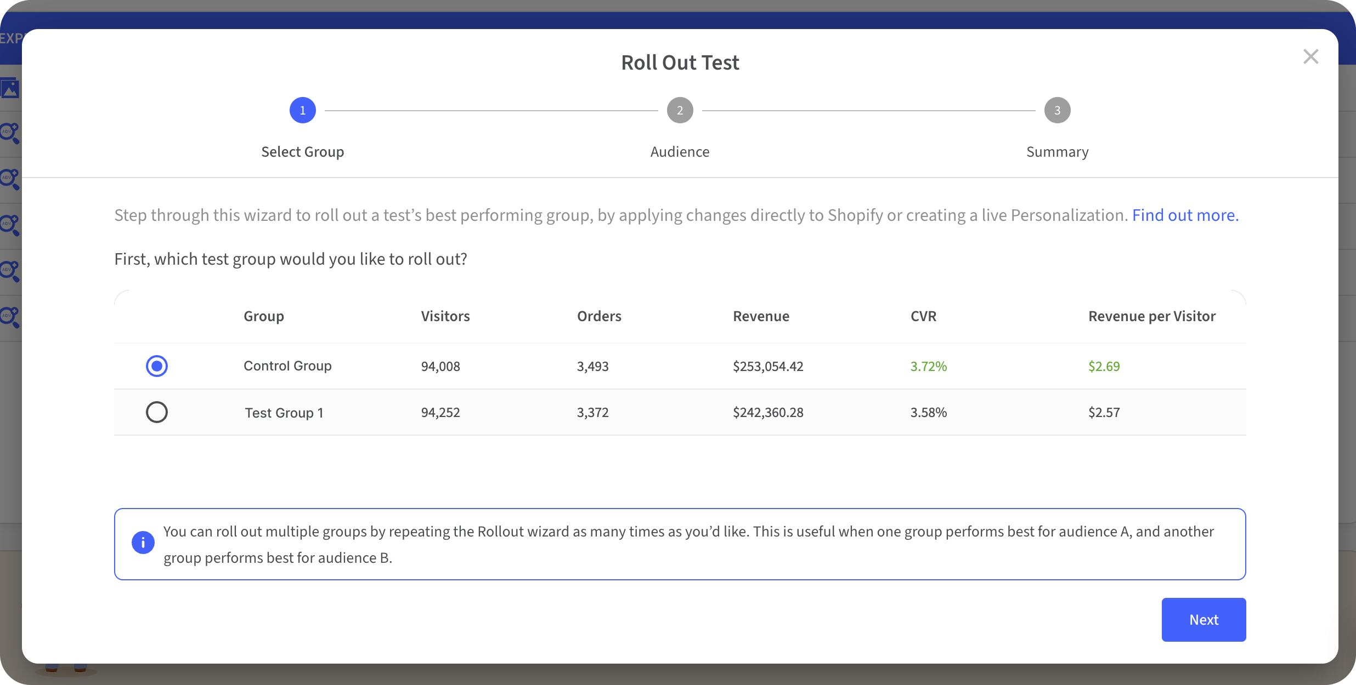Click the Summary step label
The height and width of the screenshot is (685, 1356).
(1057, 152)
